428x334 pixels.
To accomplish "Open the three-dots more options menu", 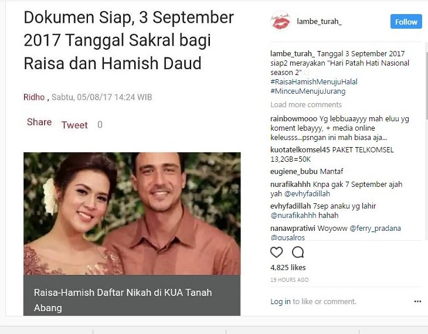I will (x=417, y=301).
